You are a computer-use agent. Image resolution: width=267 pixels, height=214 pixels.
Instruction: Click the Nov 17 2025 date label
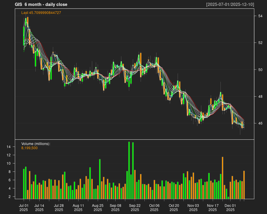pyautogui.click(x=213, y=207)
